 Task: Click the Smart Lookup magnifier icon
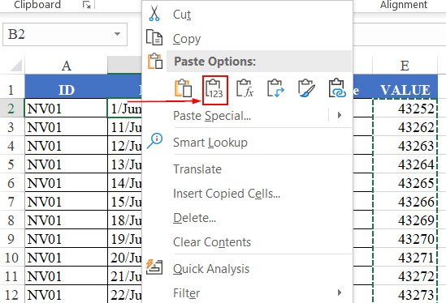[x=154, y=141]
